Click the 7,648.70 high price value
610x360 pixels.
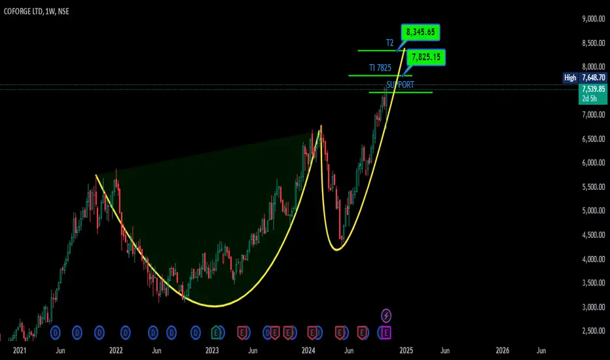click(593, 77)
